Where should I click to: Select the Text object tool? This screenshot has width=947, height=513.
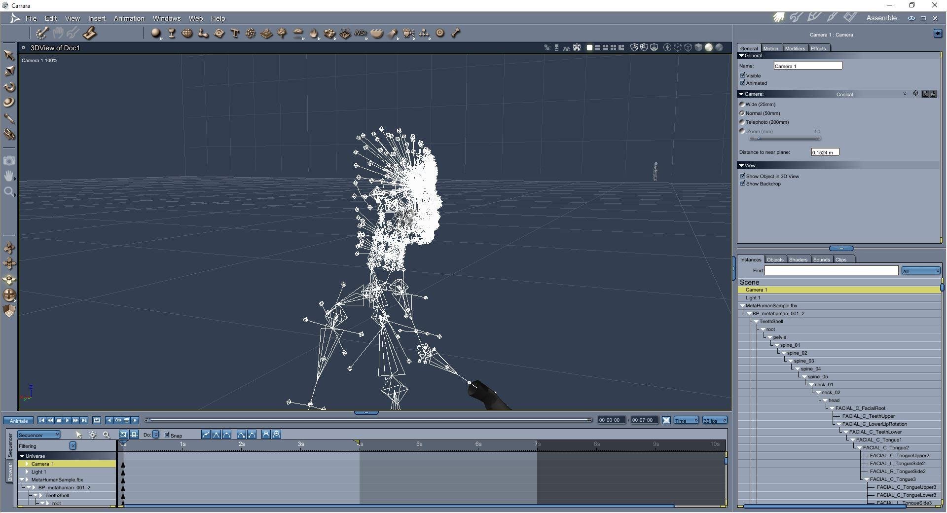click(235, 33)
